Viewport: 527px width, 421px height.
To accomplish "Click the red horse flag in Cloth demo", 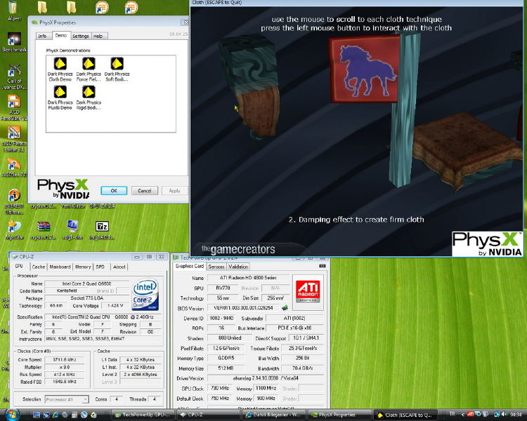I will pos(365,69).
